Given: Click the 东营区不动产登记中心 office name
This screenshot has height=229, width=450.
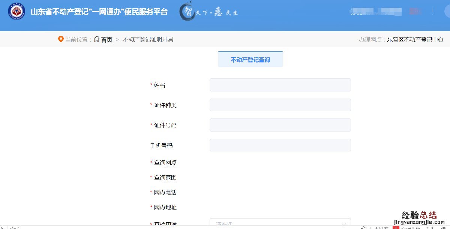Looking at the screenshot, I should click(415, 39).
